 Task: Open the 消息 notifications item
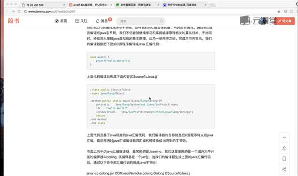click(x=102, y=21)
